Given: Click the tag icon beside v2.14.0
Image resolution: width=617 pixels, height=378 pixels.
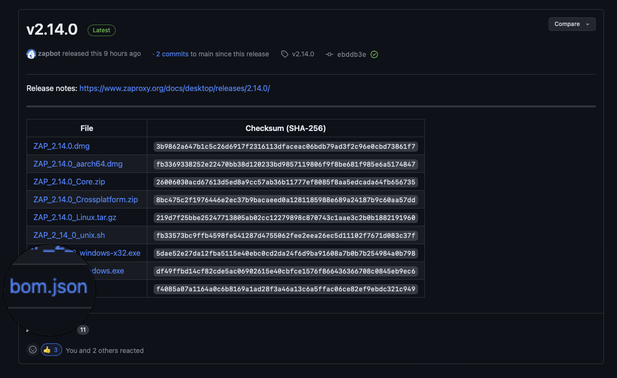Looking at the screenshot, I should pos(285,54).
